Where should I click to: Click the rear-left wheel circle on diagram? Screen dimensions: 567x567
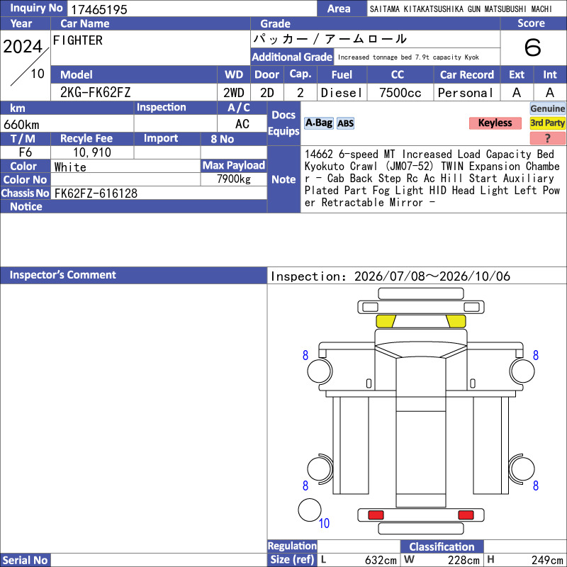pos(320,468)
